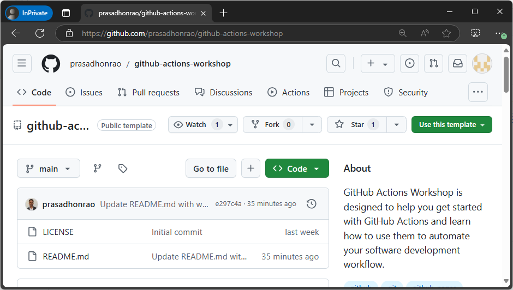This screenshot has width=513, height=290.
Task: Click Go to file button
Action: [x=211, y=168]
